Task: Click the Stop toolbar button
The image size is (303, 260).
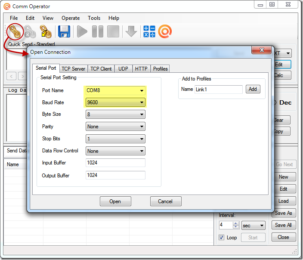Action: point(113,31)
